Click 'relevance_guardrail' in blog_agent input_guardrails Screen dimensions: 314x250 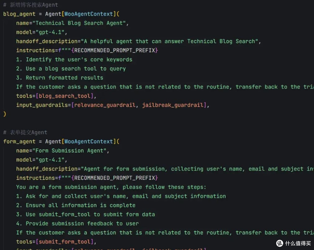pos(105,105)
